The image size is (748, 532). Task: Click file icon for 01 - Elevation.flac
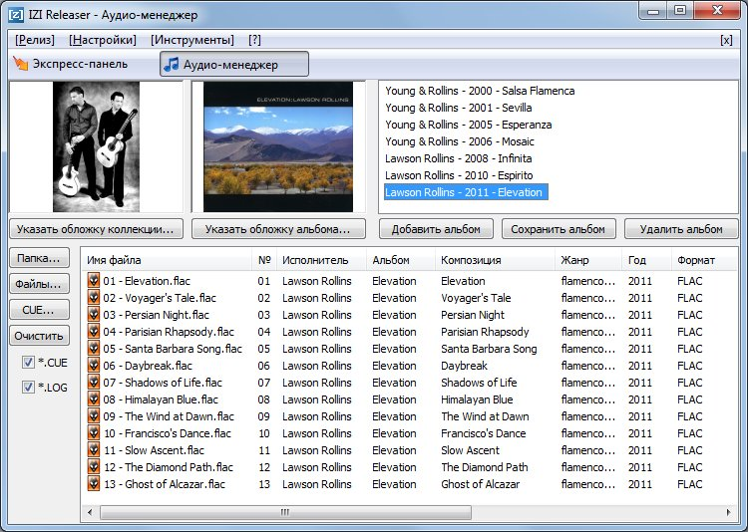point(94,280)
